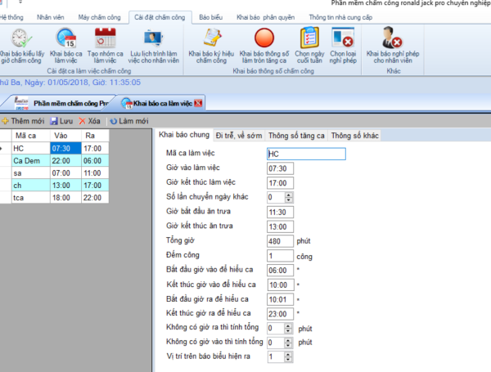Screen dimensions: 491x372
Task: Adjust the Số lần chuyển ngày khác spinner
Action: pos(288,197)
